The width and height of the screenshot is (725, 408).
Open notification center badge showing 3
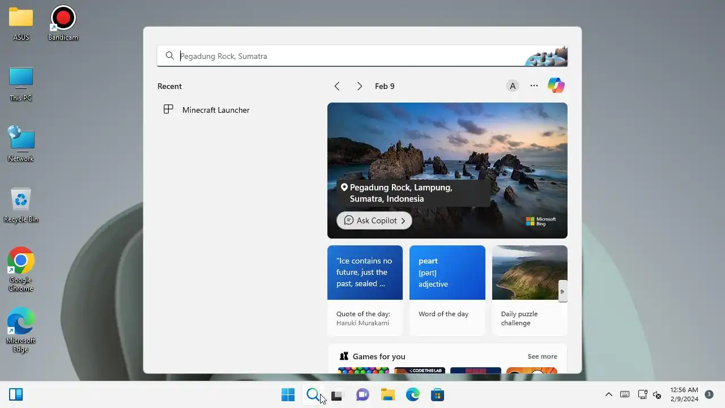click(x=709, y=394)
